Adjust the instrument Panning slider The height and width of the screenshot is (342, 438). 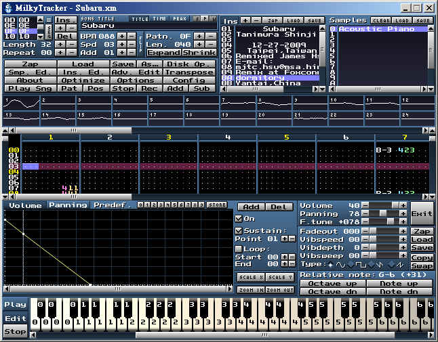(382, 214)
